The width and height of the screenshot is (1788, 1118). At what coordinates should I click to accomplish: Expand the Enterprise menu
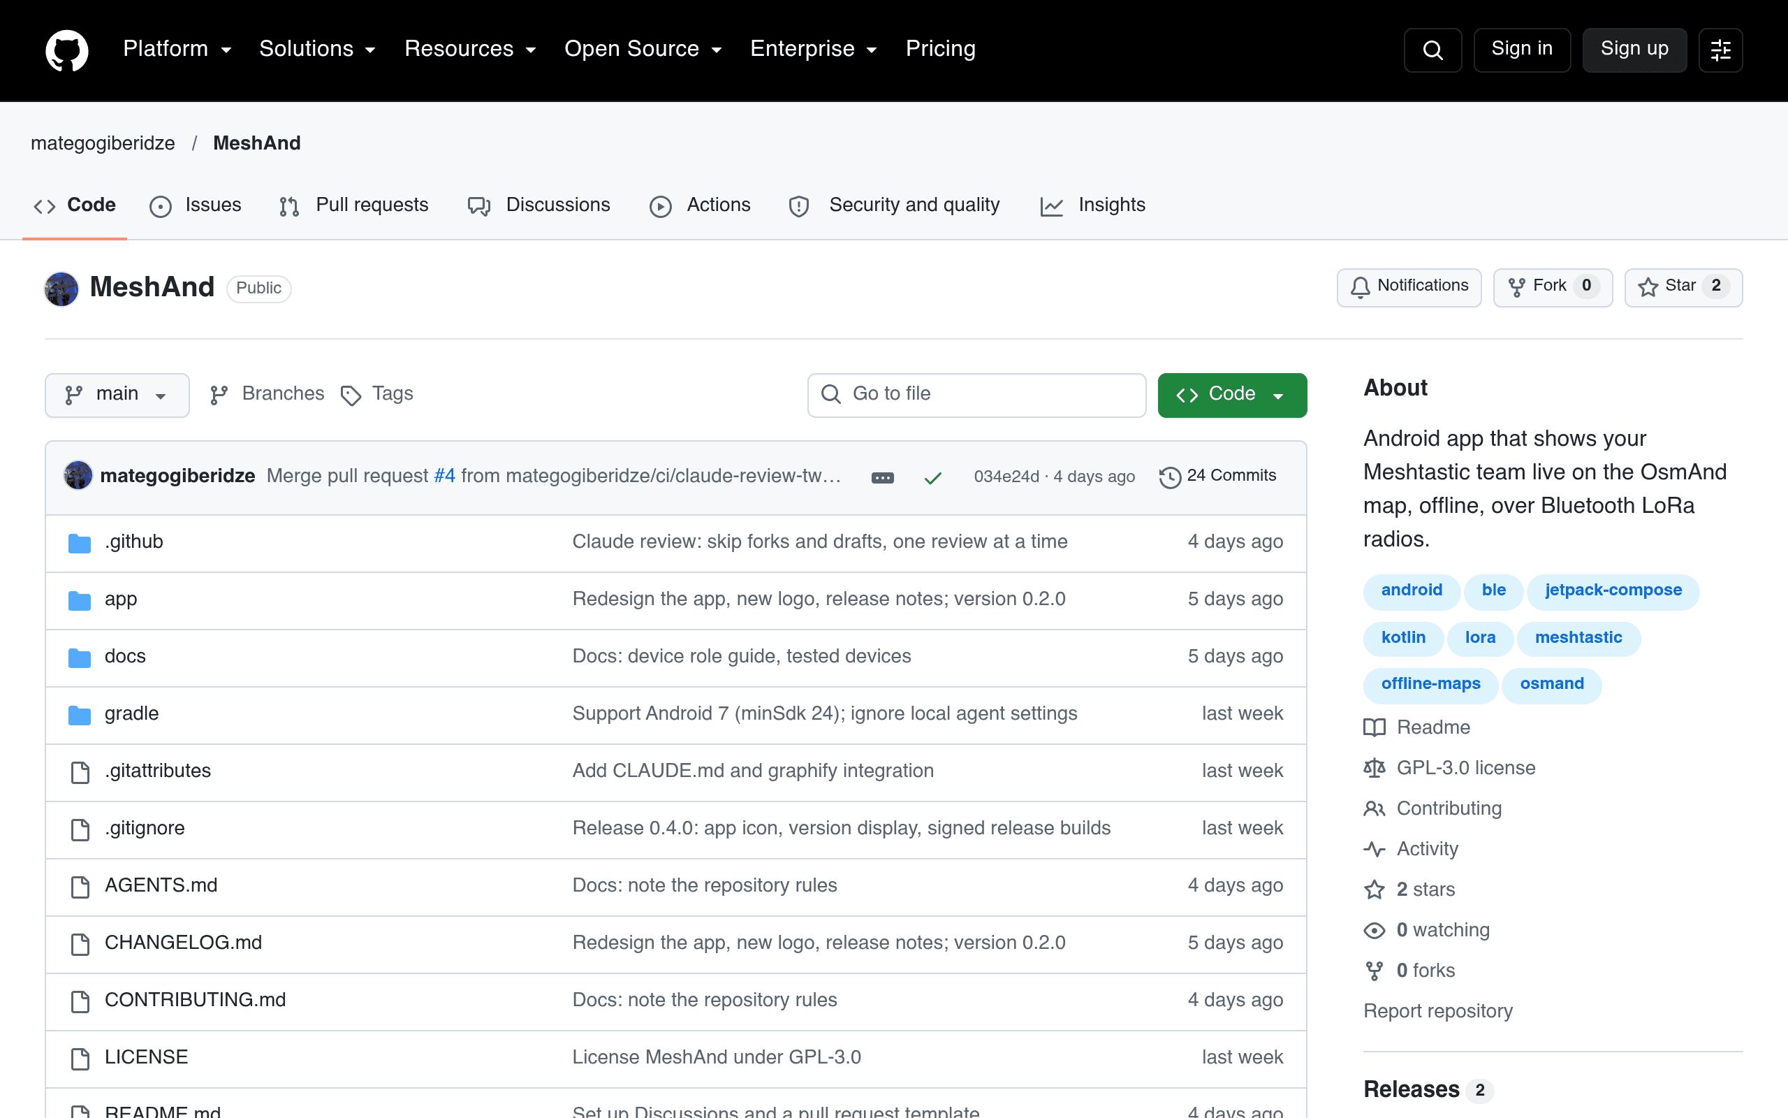coord(814,49)
